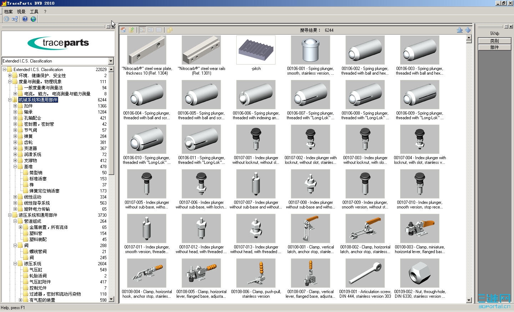
Task: Select the 00108-001 vertical latch clamp thumbnail
Action: point(311,228)
